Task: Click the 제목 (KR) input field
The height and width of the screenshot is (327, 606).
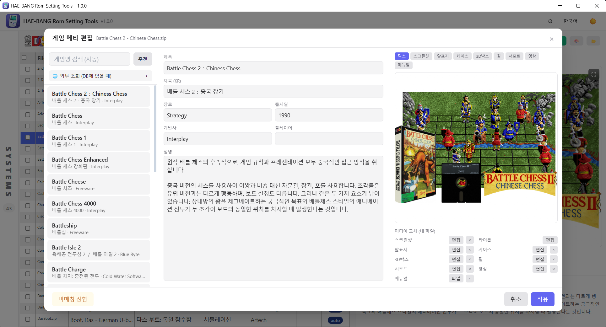Action: point(273,92)
